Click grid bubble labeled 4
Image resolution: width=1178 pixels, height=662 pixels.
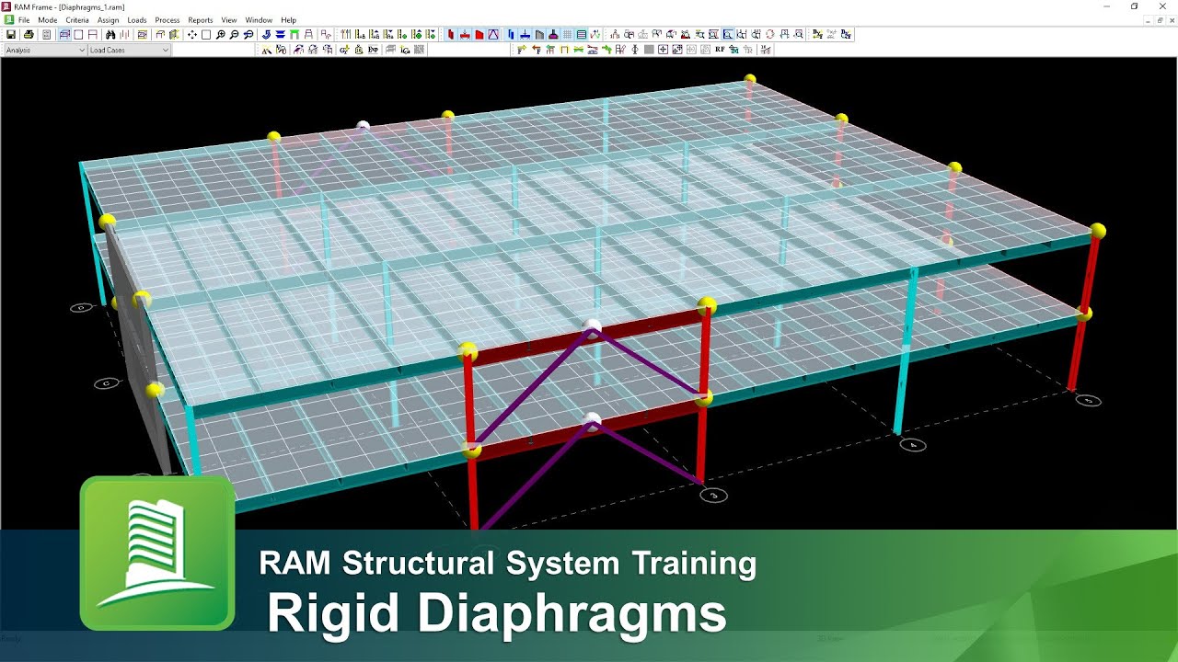point(912,445)
